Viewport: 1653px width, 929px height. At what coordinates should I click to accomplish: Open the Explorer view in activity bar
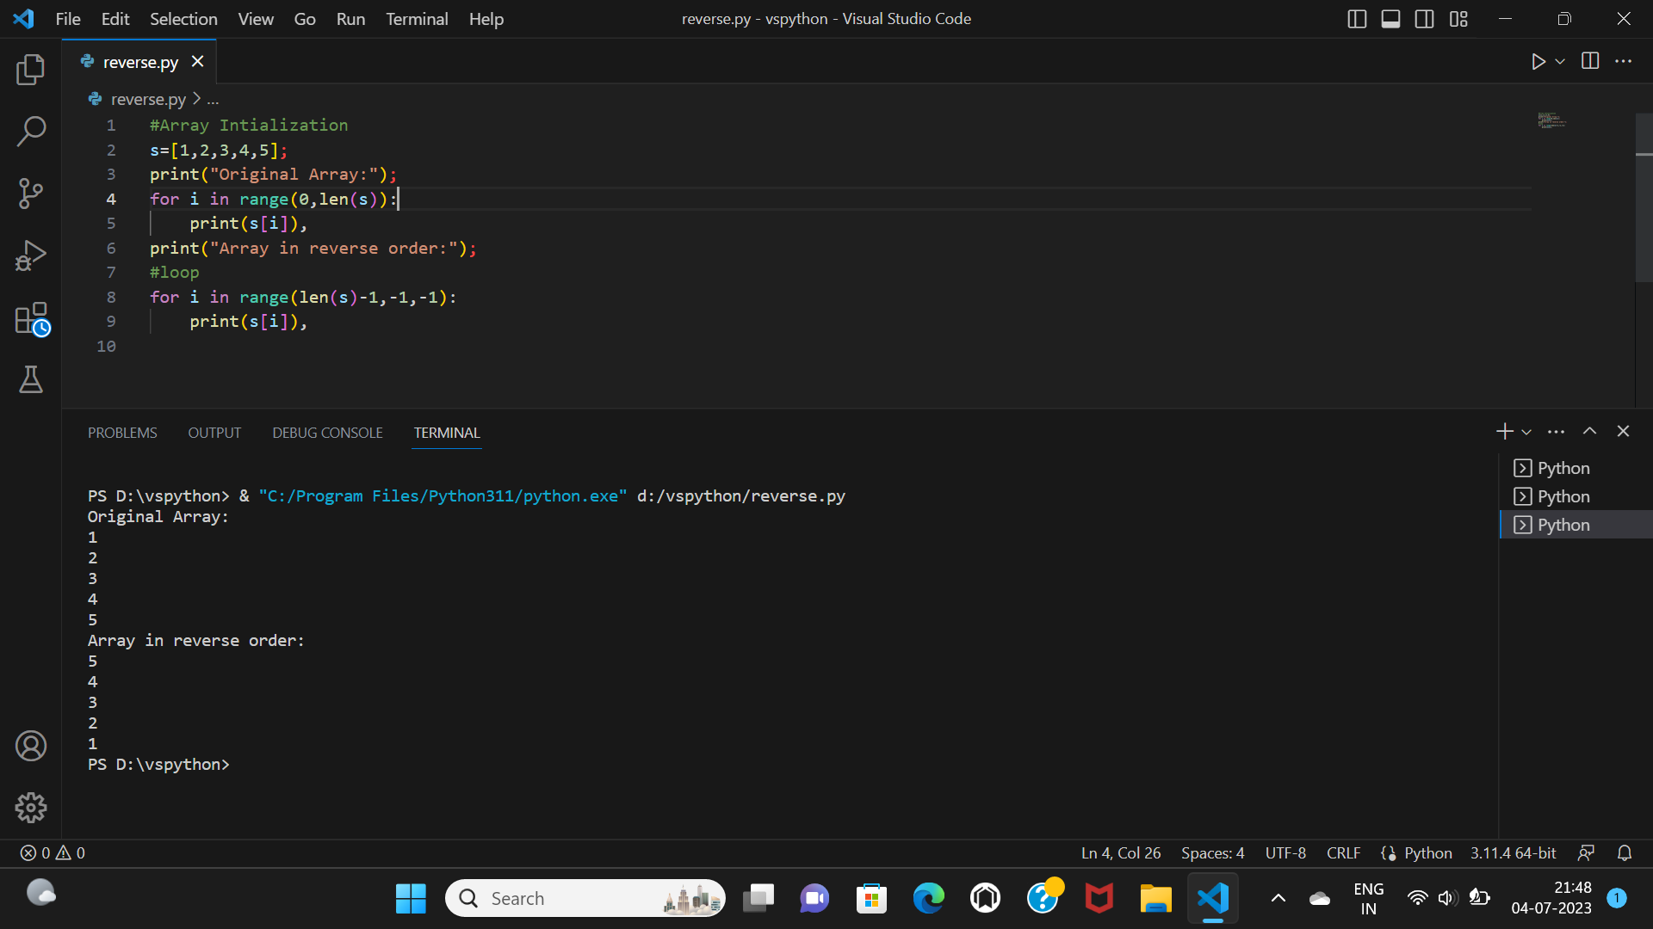(31, 70)
